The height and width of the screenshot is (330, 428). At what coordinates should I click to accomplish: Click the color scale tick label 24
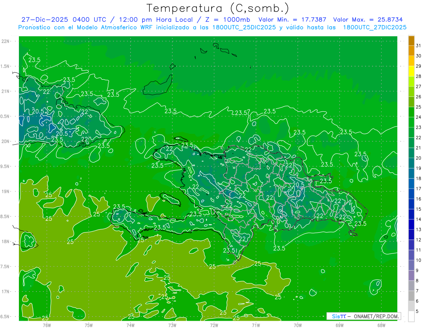(x=418, y=117)
